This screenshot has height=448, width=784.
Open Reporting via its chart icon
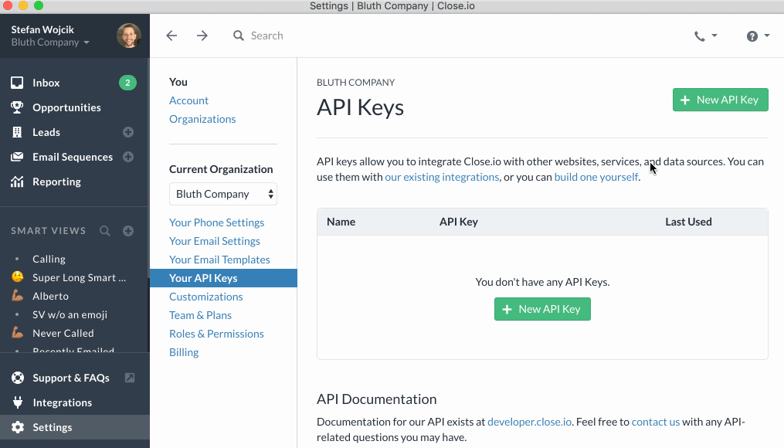click(x=17, y=182)
